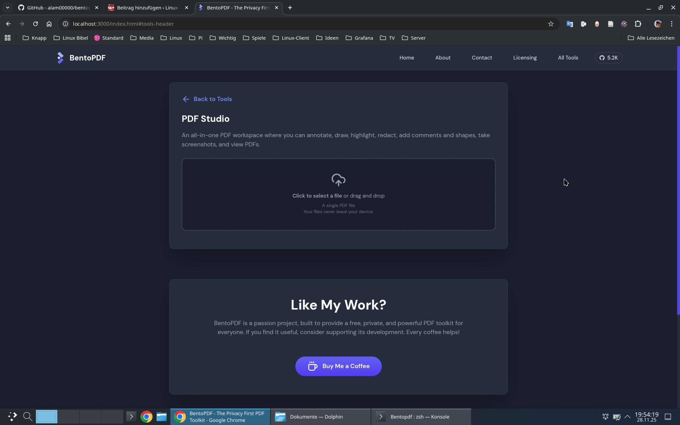The image size is (680, 425).
Task: Go to the Licensing page
Action: coord(525,58)
